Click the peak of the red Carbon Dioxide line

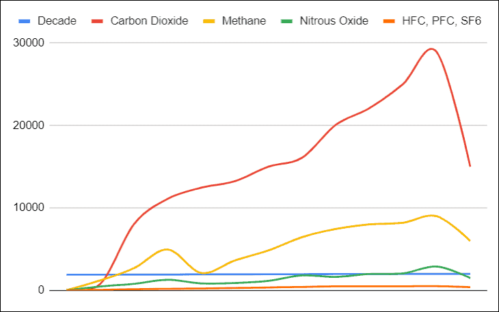click(x=431, y=49)
